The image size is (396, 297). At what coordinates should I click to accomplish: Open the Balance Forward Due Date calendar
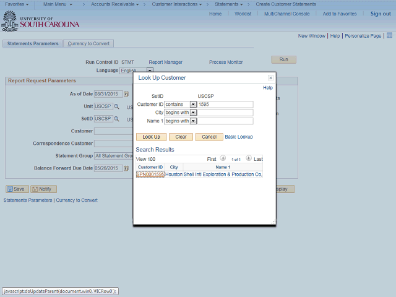point(126,168)
